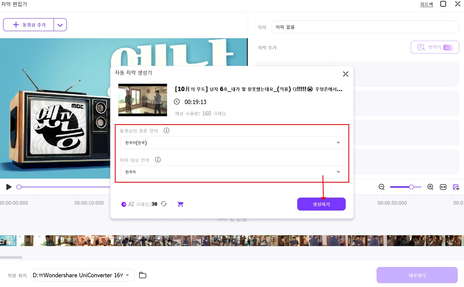Click the video thumbnail in the dialog
Screen dimensions: 464x287
[142, 100]
